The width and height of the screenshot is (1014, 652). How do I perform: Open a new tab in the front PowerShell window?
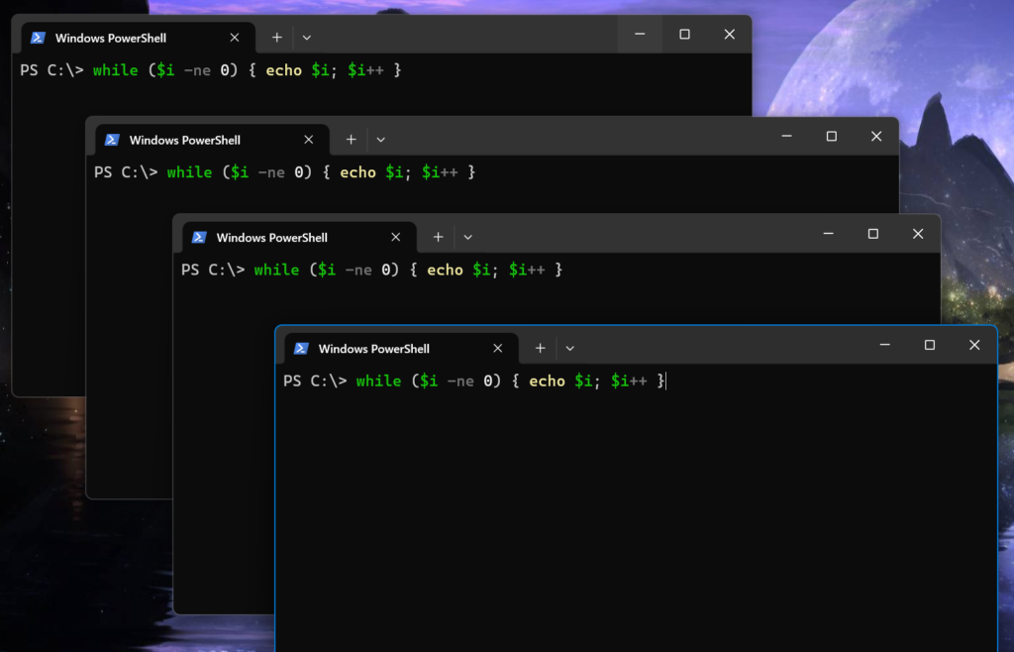point(540,348)
